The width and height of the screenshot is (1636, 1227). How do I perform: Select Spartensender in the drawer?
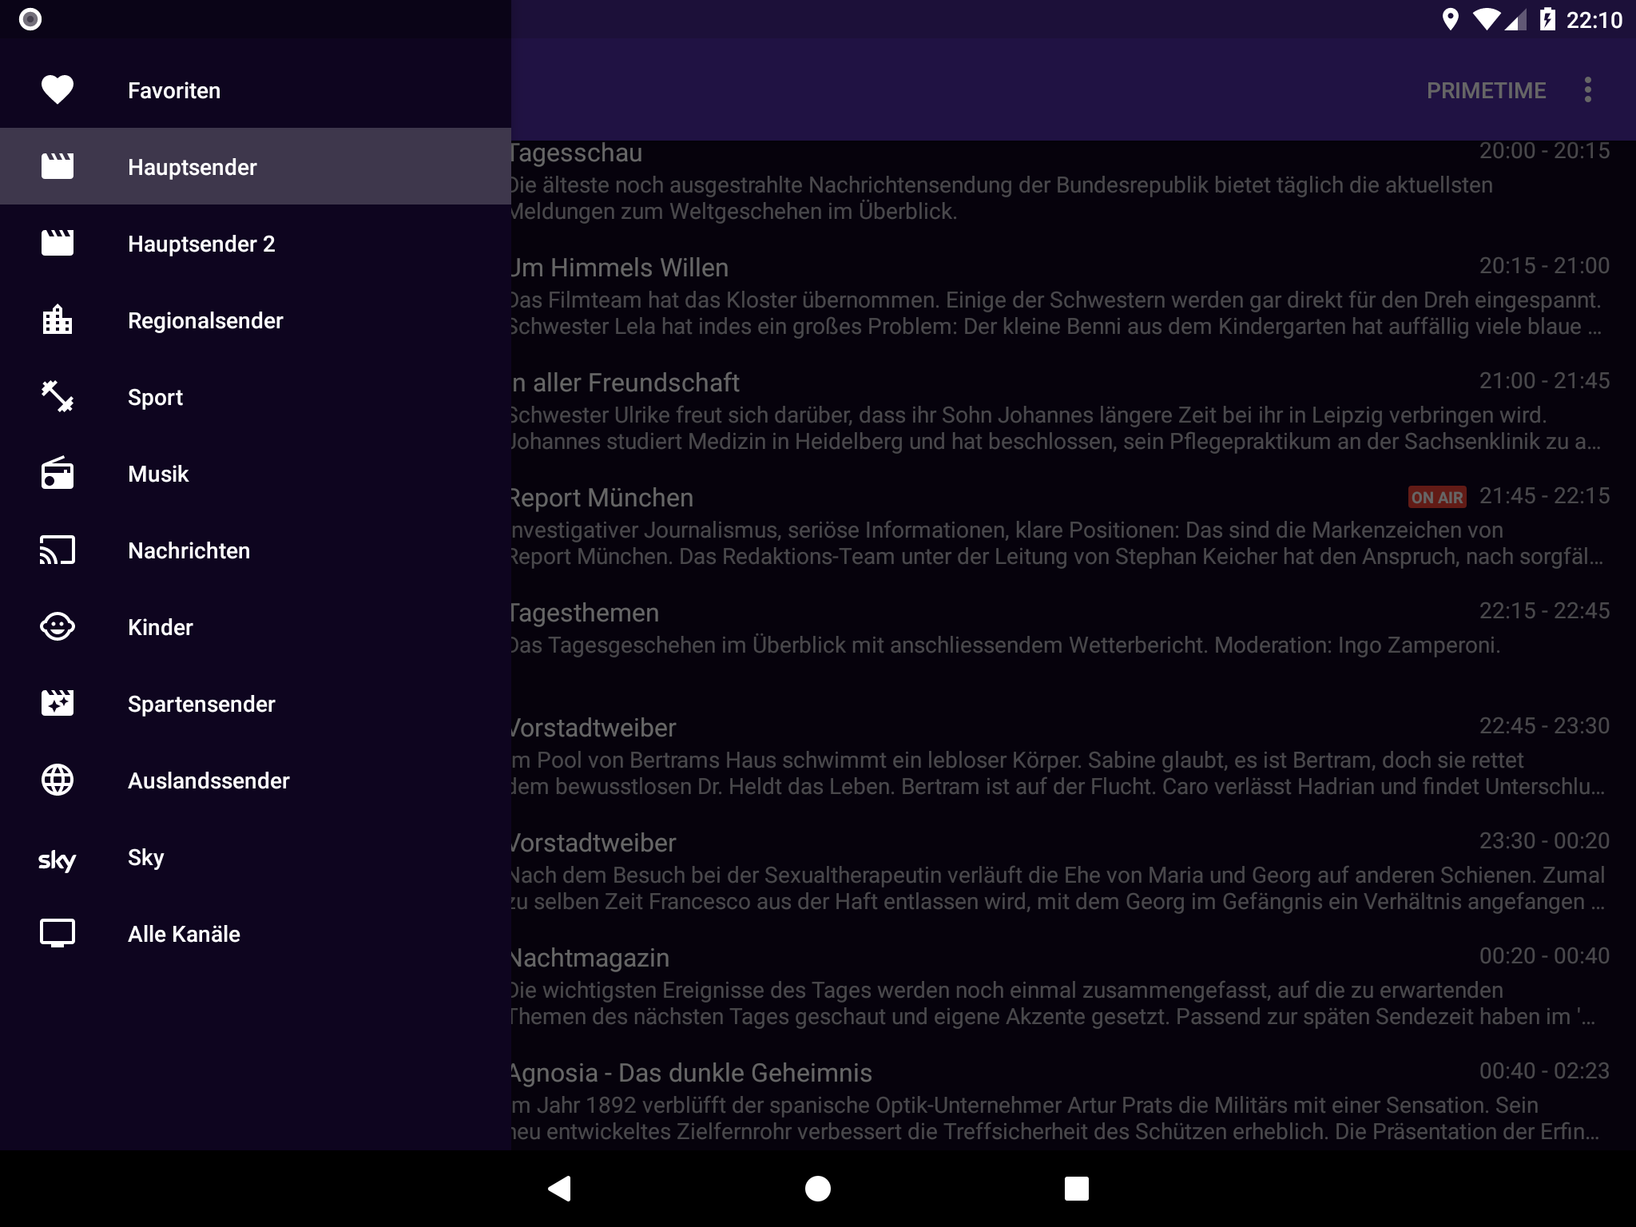point(201,704)
